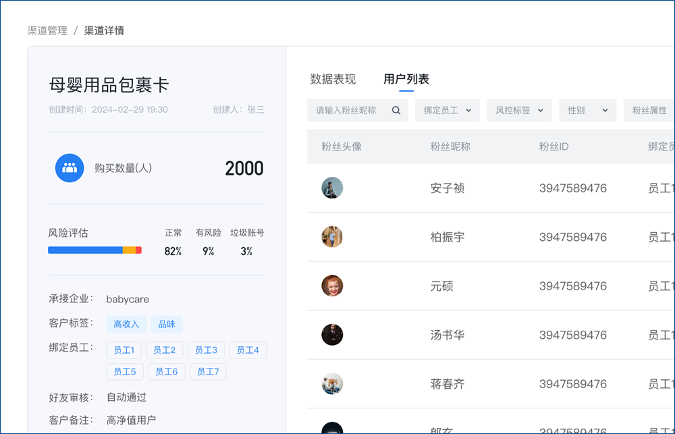Viewport: 675px width, 434px height.
Task: Click the 母婴用品包裹卡 channel title
Action: (109, 85)
